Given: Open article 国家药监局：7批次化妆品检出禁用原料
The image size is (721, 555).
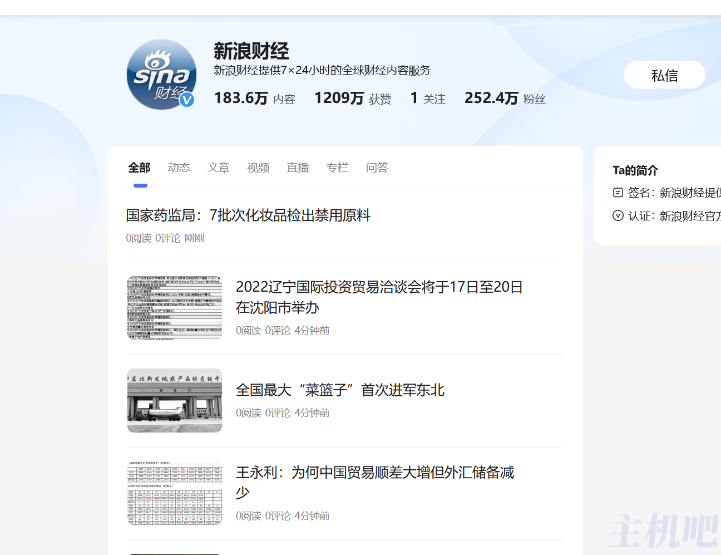Looking at the screenshot, I should pos(248,215).
